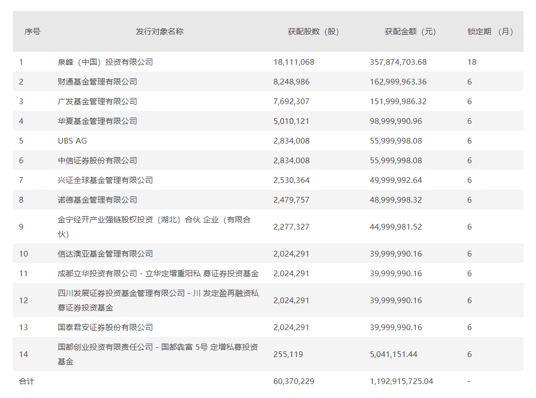Image resolution: width=536 pixels, height=398 pixels.
Task: Click share count 2,530,364
Action: [291, 180]
